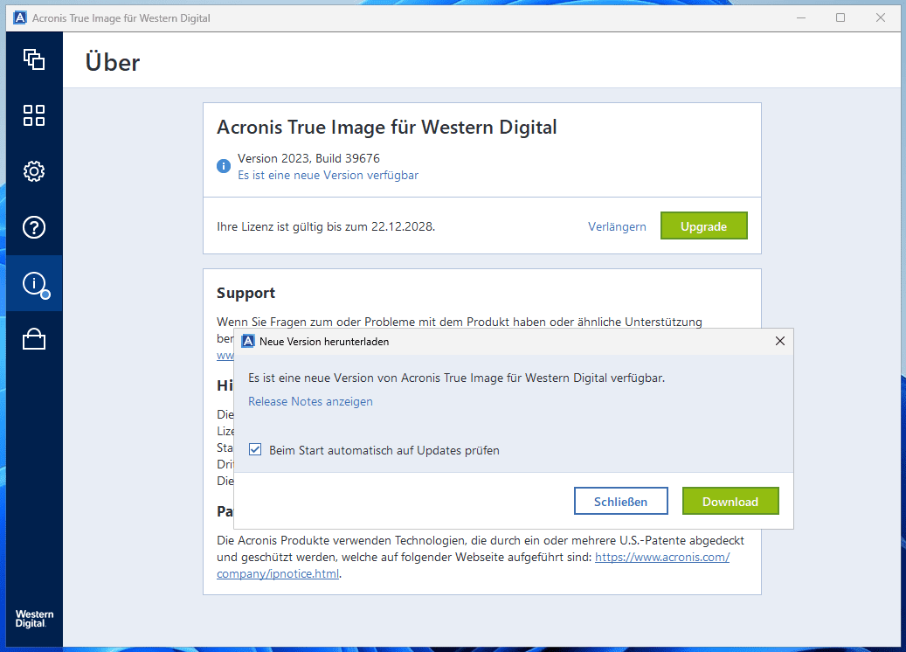Open the store shopping bag icon
Image resolution: width=906 pixels, height=652 pixels.
coord(34,339)
